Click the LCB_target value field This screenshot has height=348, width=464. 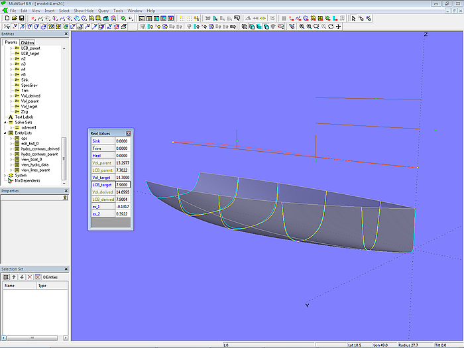[123, 185]
